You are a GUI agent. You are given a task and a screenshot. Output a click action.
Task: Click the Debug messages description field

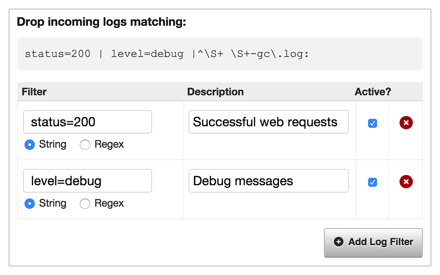[x=268, y=181]
